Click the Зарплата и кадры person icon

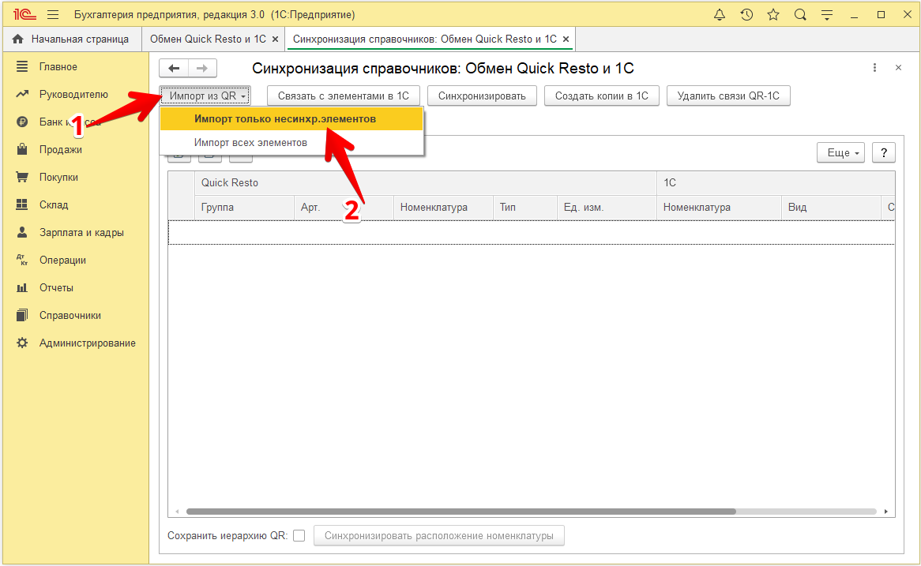[22, 232]
